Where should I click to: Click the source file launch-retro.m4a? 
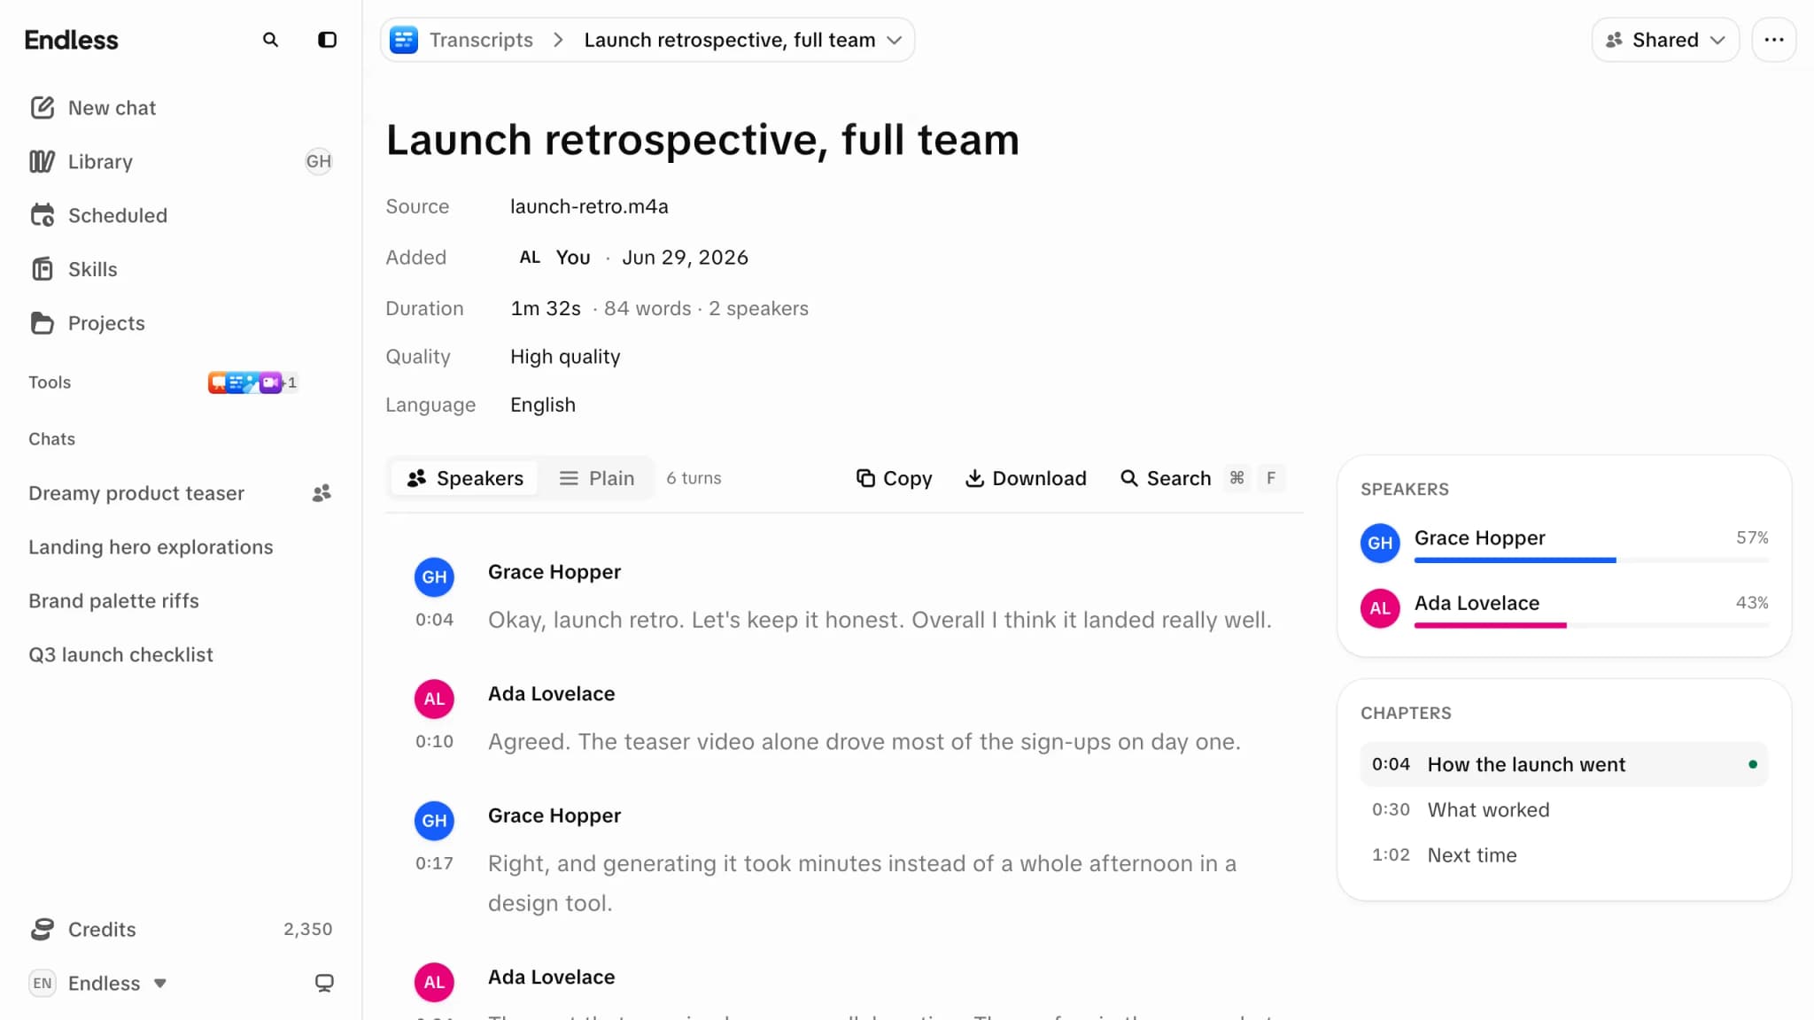pos(589,207)
